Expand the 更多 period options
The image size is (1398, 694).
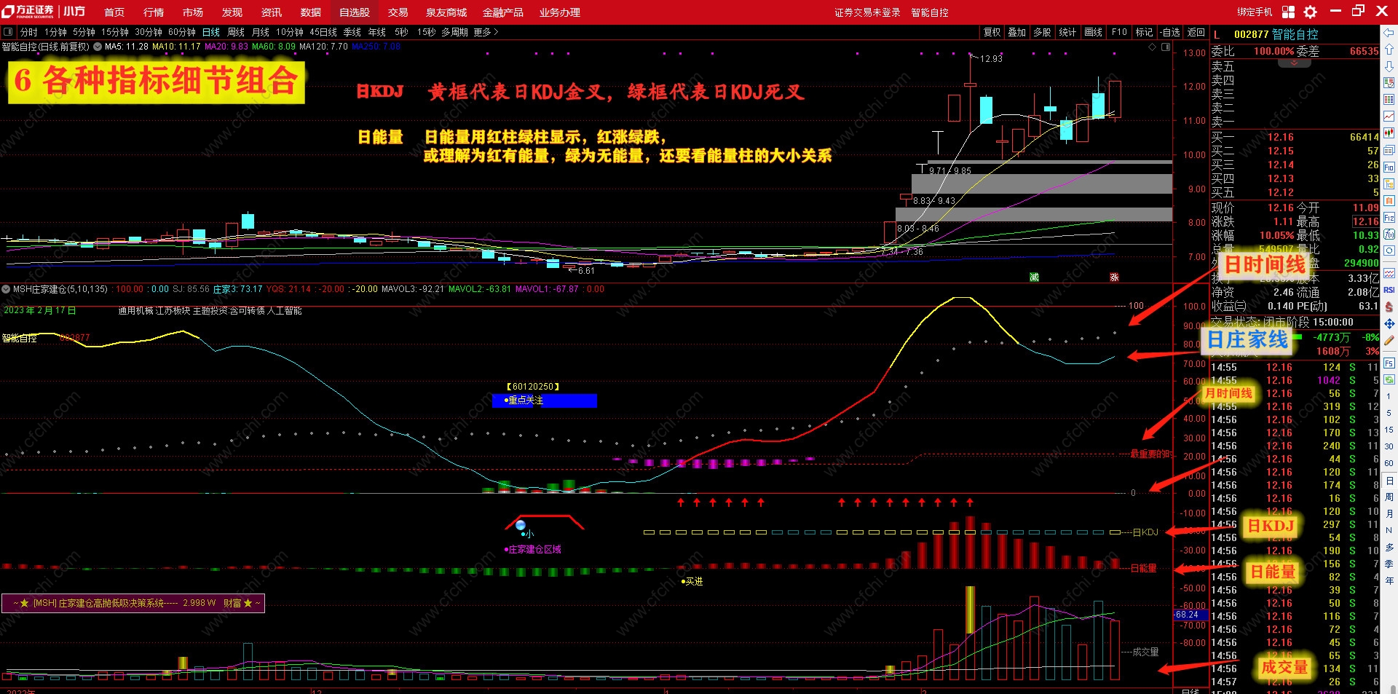coord(486,32)
